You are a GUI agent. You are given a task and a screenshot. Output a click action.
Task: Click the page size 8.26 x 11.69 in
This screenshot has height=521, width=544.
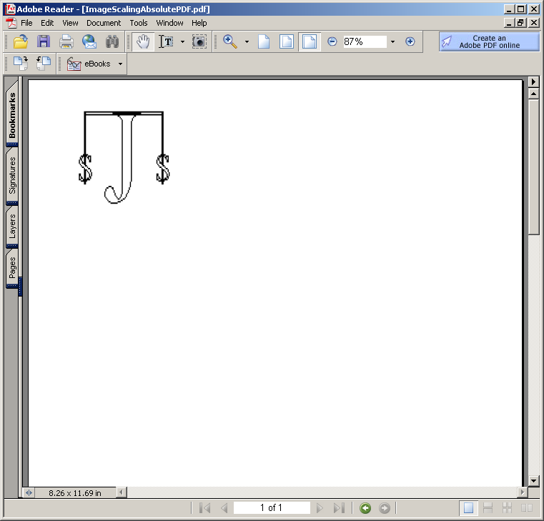(x=75, y=493)
